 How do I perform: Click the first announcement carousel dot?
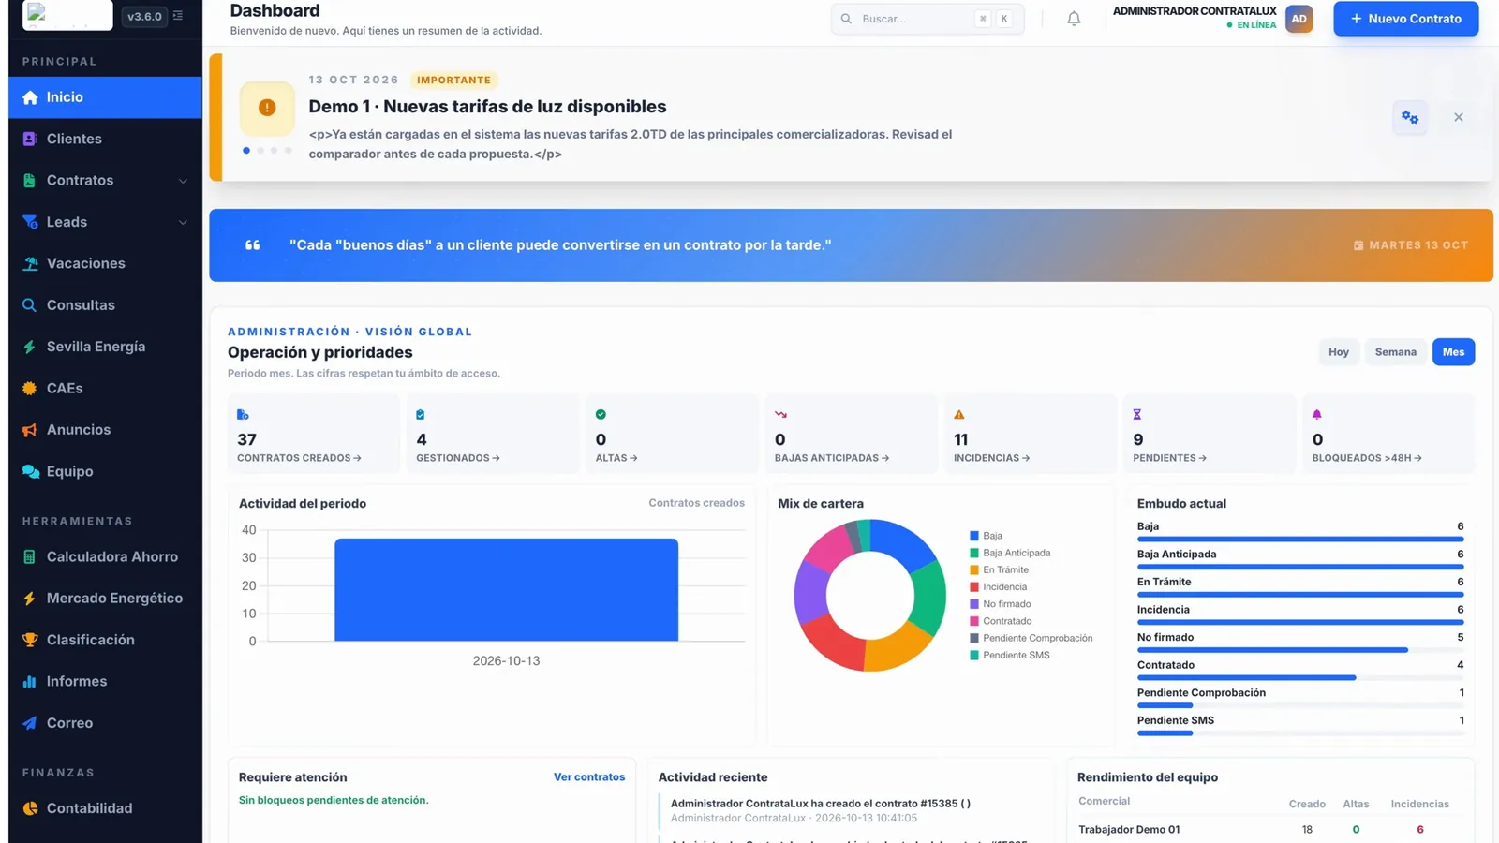coord(246,150)
